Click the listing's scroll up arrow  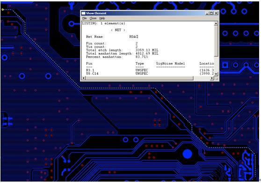pos(216,23)
